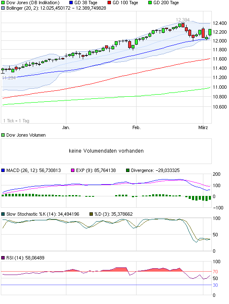Screen dimensions: 229x304
Task: Click the magenta EXP (9) swatch
Action: (x=73, y=170)
